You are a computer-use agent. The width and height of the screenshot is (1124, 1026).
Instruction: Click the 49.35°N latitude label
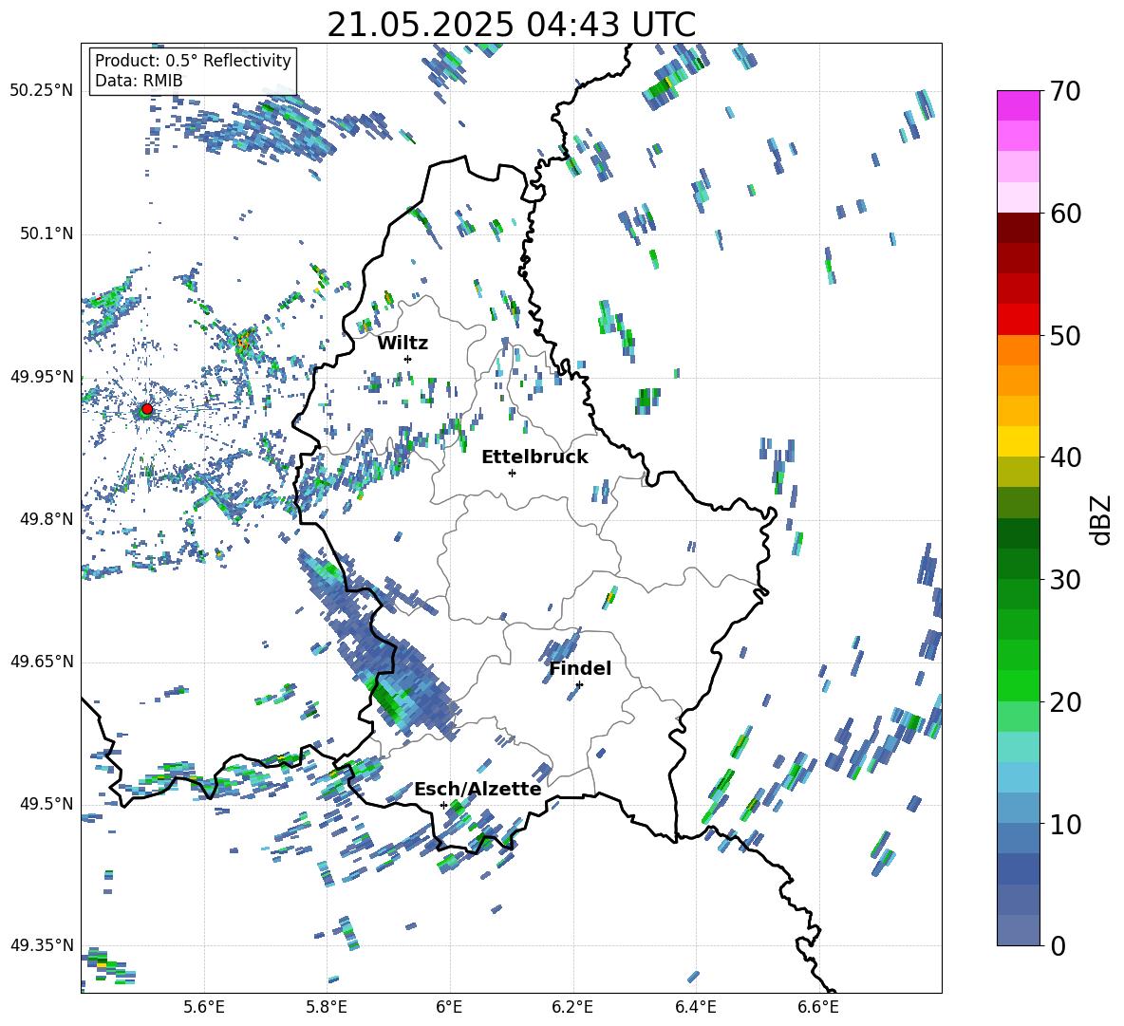tap(42, 945)
